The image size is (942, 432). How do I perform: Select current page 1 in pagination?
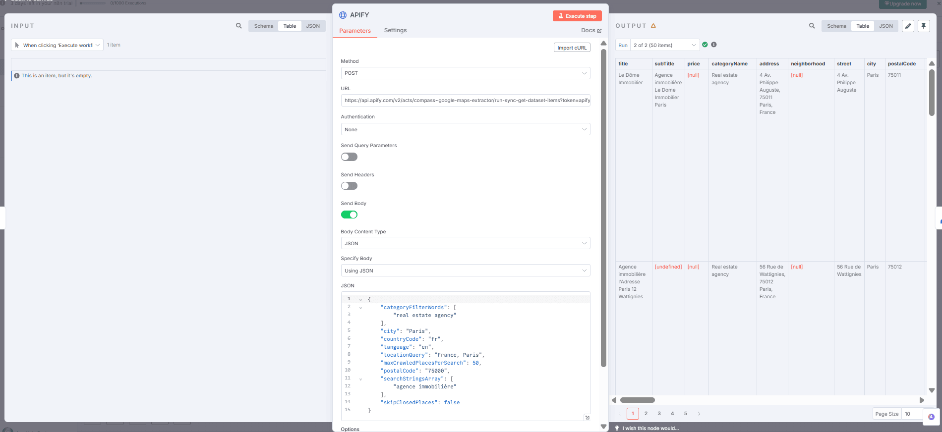coord(633,414)
